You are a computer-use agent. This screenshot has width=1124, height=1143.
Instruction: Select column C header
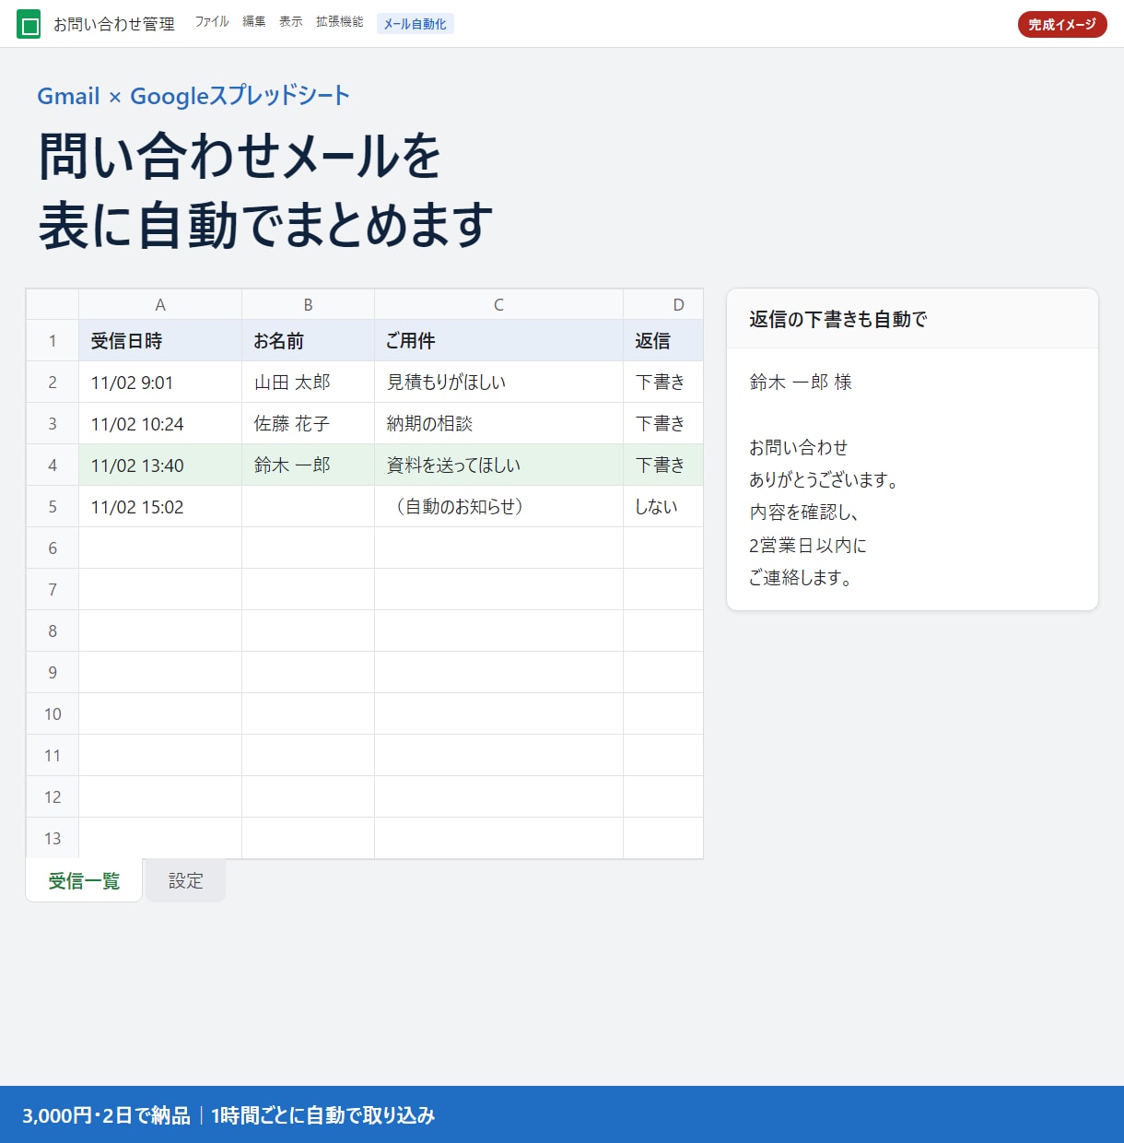click(498, 305)
